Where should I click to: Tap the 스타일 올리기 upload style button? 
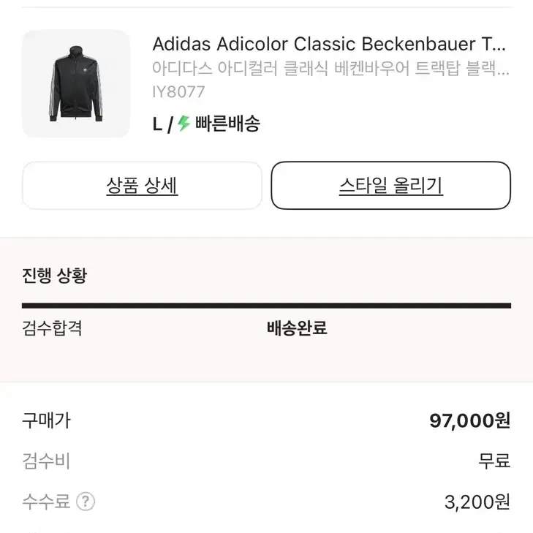click(391, 186)
